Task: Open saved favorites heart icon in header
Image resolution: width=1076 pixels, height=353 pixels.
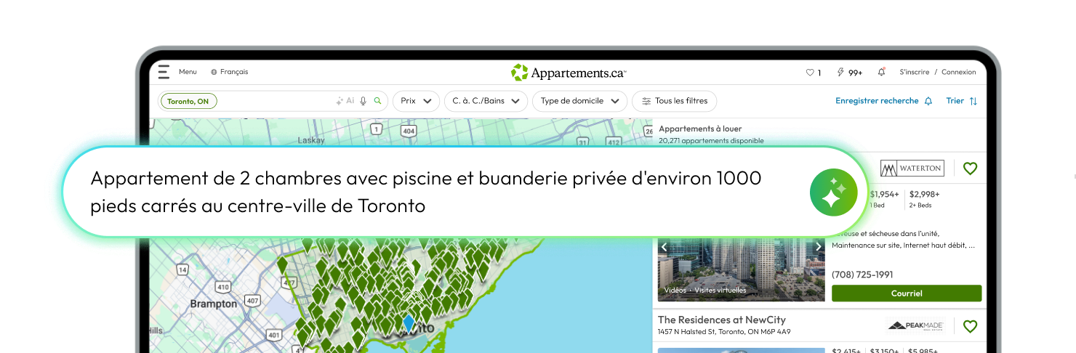Action: point(810,73)
